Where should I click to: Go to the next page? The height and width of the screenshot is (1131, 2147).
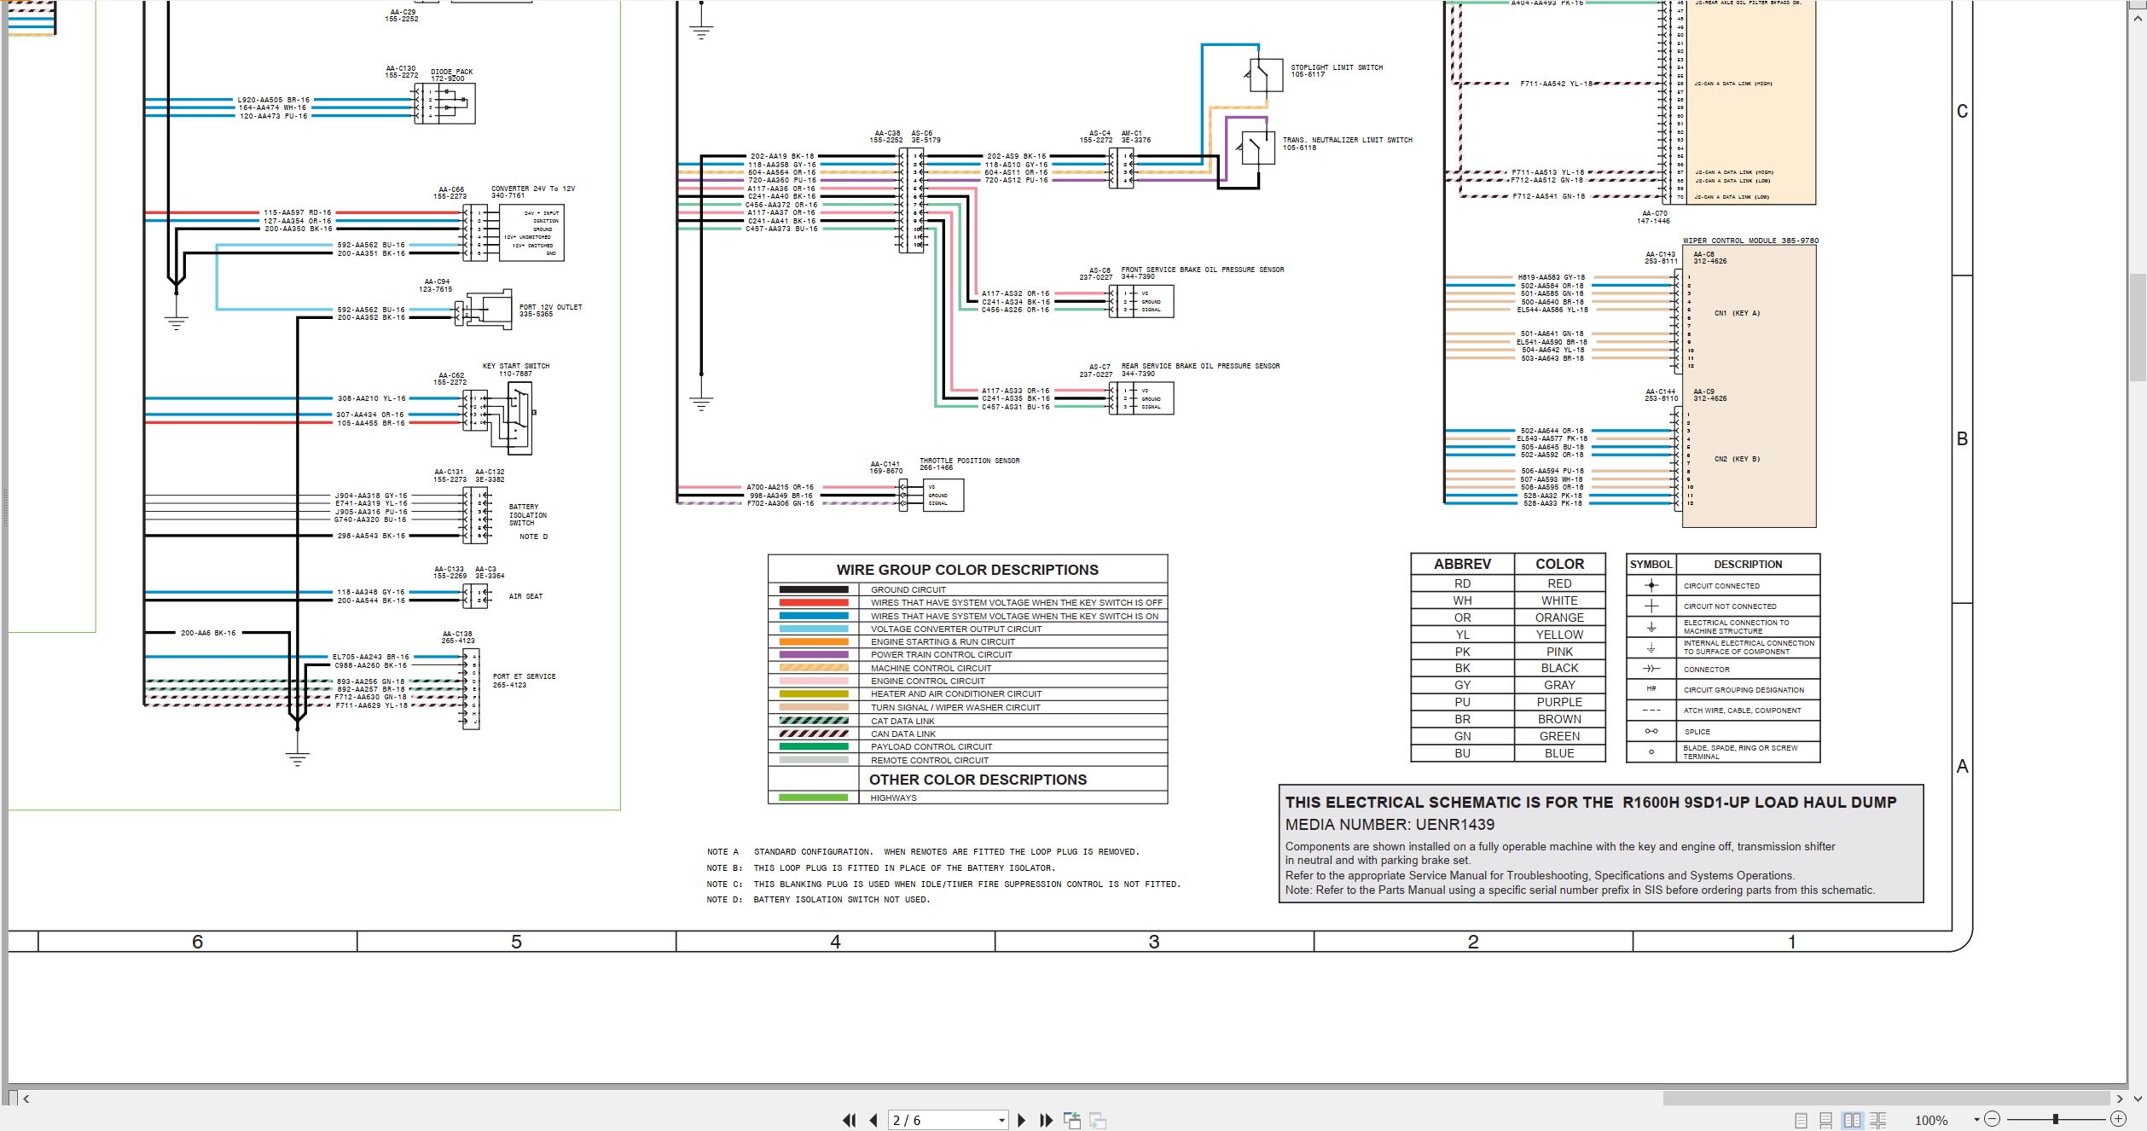1021,1120
